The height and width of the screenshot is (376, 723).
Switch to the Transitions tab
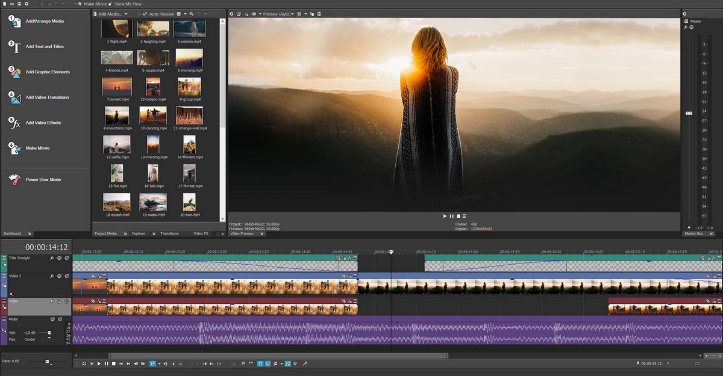point(169,233)
